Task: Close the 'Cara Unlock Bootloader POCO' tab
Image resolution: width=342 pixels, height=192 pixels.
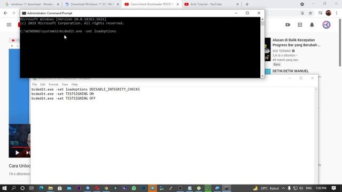Action: pos(177,4)
